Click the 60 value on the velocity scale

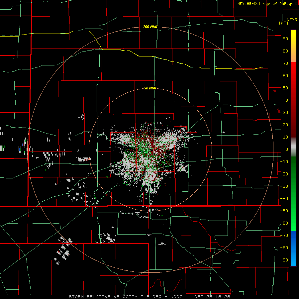tap(285, 75)
